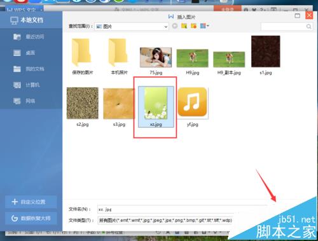Close the 插入图片 dialog
Screen dimensions: 318x241
(309, 15)
